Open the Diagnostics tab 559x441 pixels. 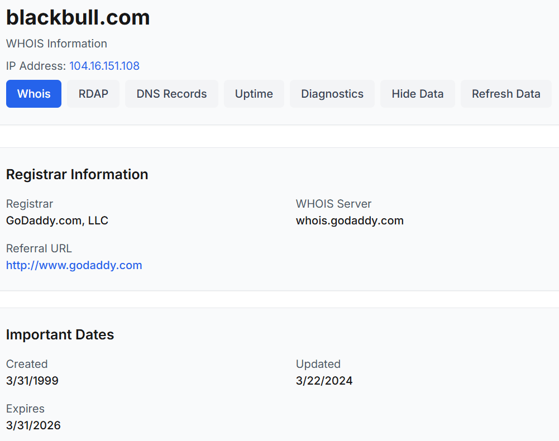(332, 94)
